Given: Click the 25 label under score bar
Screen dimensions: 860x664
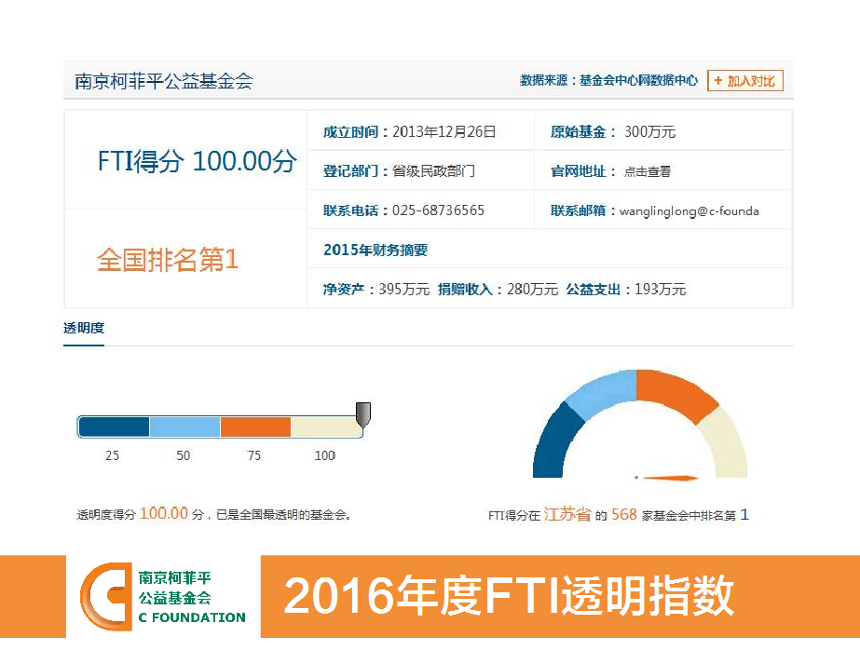Looking at the screenshot, I should pos(112,455).
